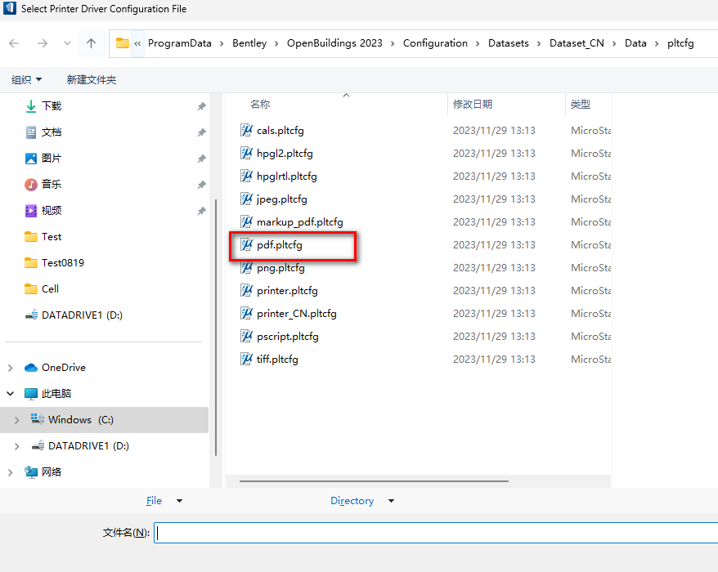Click the Back navigation arrow

(14, 43)
